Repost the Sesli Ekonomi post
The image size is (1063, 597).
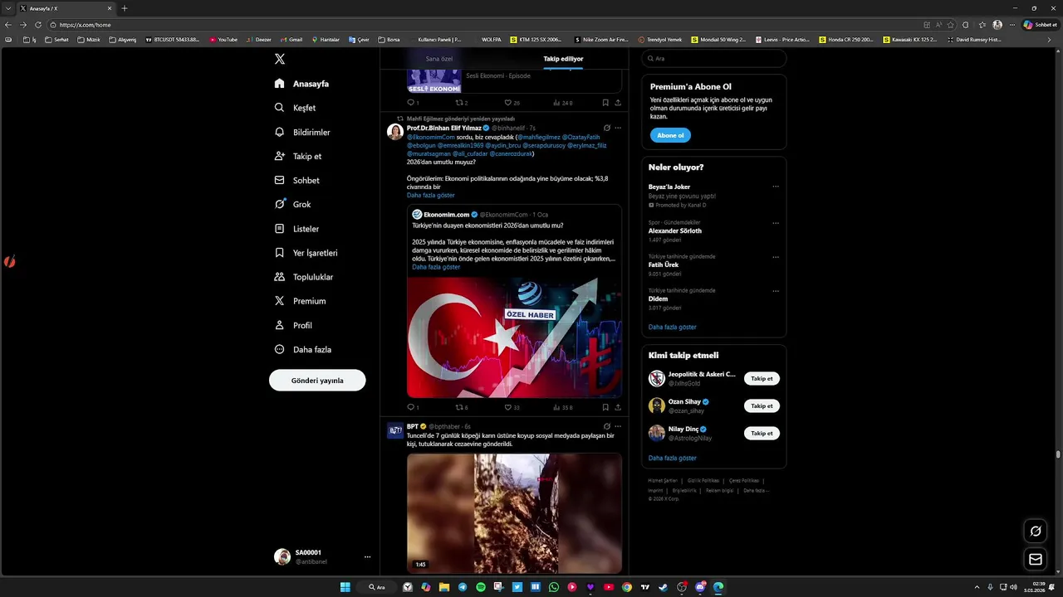coord(459,103)
